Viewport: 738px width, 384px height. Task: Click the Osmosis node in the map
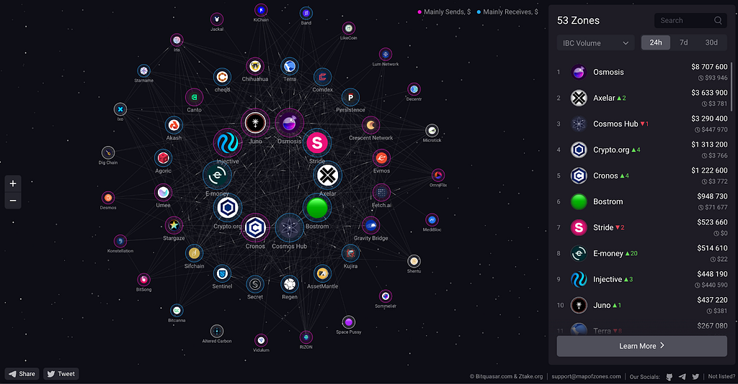pos(289,123)
